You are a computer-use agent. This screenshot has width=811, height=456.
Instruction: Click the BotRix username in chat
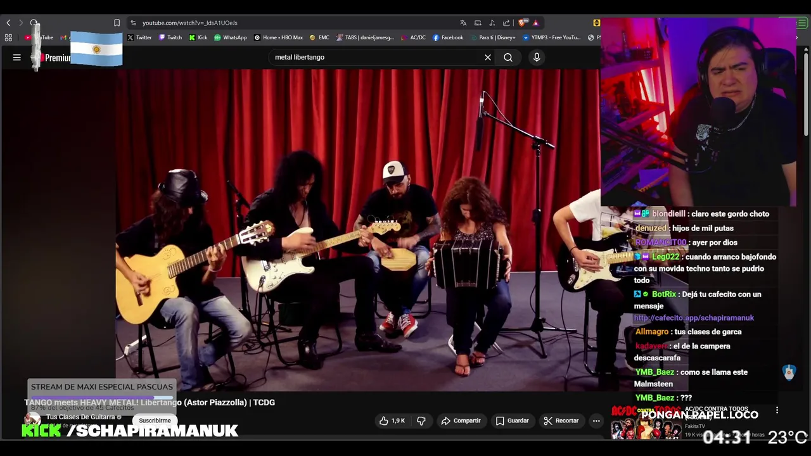coord(663,294)
